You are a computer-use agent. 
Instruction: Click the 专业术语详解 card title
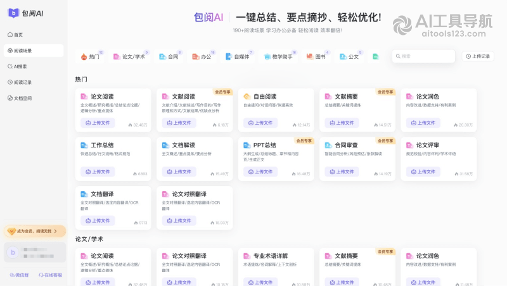271,256
